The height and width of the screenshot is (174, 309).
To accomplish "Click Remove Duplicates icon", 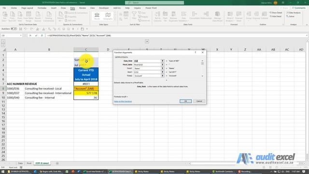I will point(173,16).
